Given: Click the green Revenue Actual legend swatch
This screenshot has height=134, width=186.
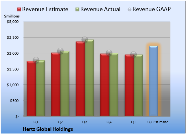Looking at the screenshot, I should (77, 10).
